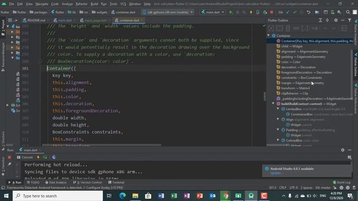Open the main.dart run configuration dropdown
Image resolution: width=358 pixels, height=201 pixels.
[213, 12]
